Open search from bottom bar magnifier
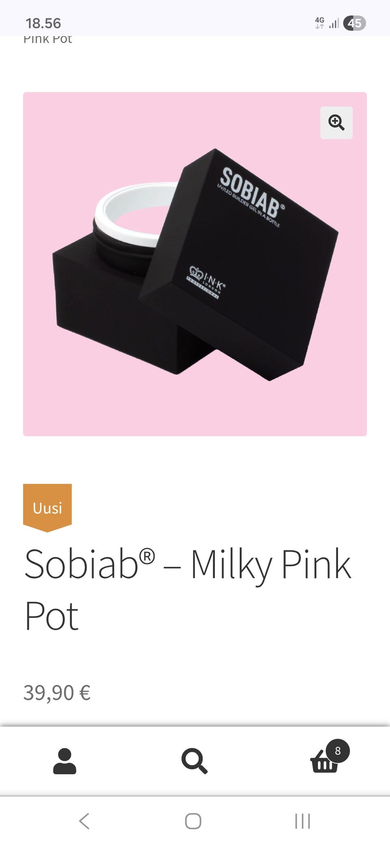The image size is (390, 845). tap(195, 760)
